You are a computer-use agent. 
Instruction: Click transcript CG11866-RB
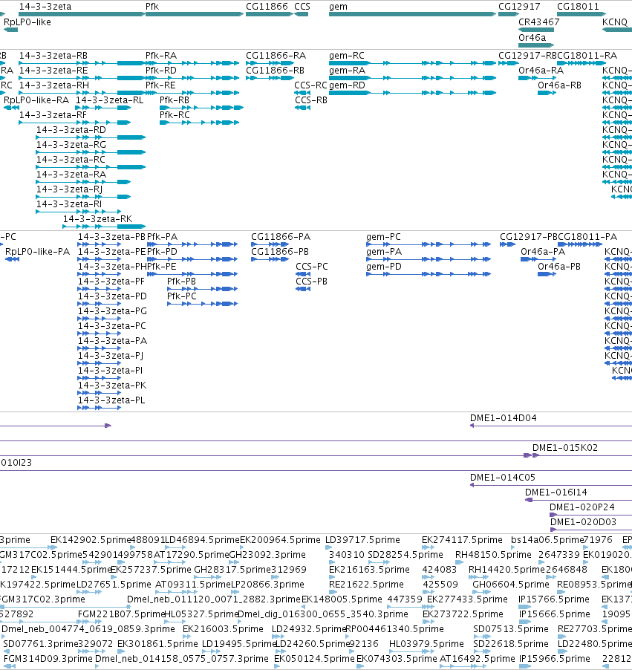click(x=276, y=71)
